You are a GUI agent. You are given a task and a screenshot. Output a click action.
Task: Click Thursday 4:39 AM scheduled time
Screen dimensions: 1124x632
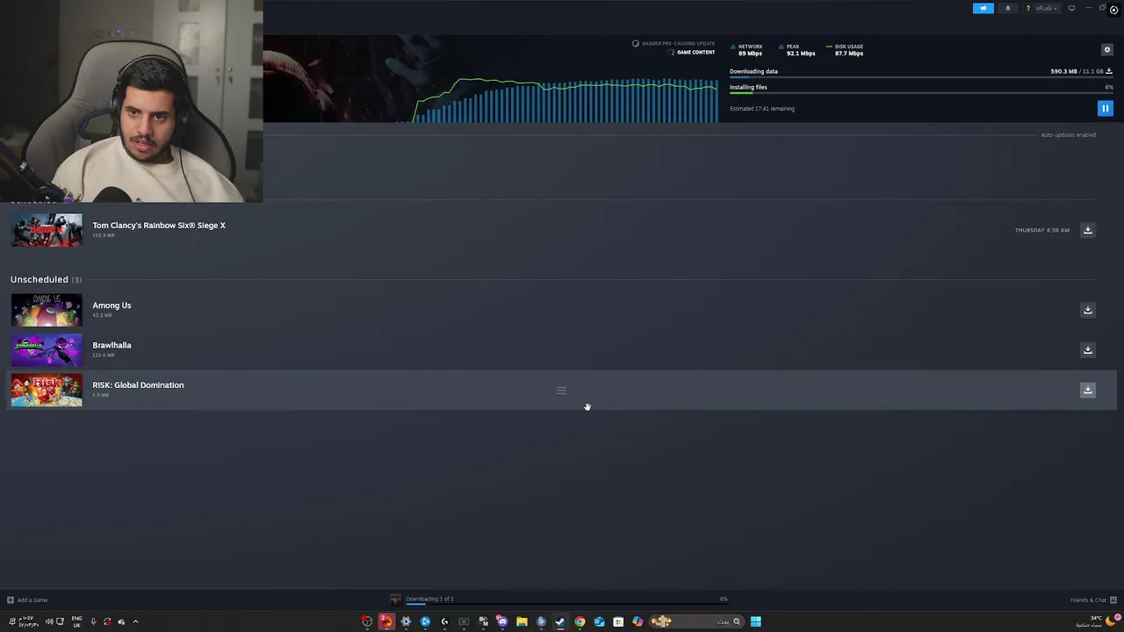(1042, 230)
